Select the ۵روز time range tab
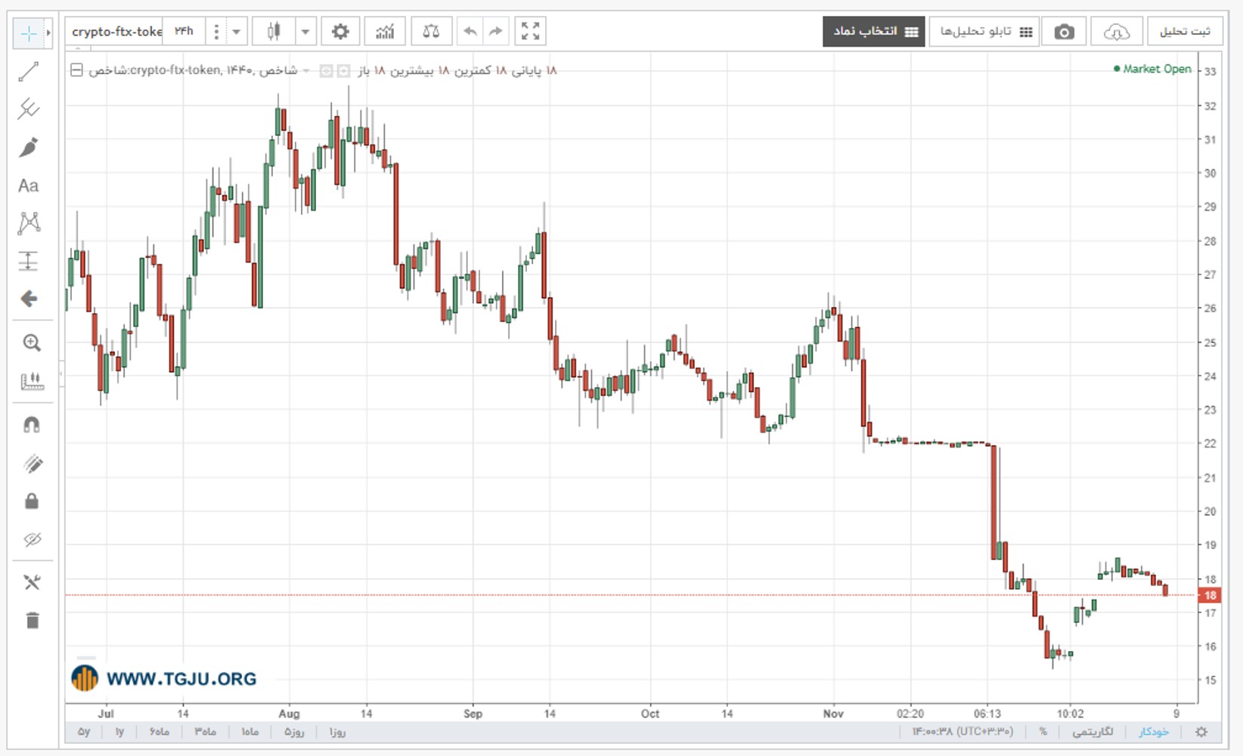The image size is (1243, 756). click(294, 732)
